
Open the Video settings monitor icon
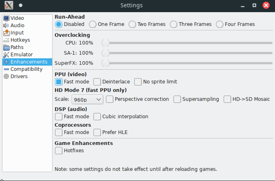6,18
